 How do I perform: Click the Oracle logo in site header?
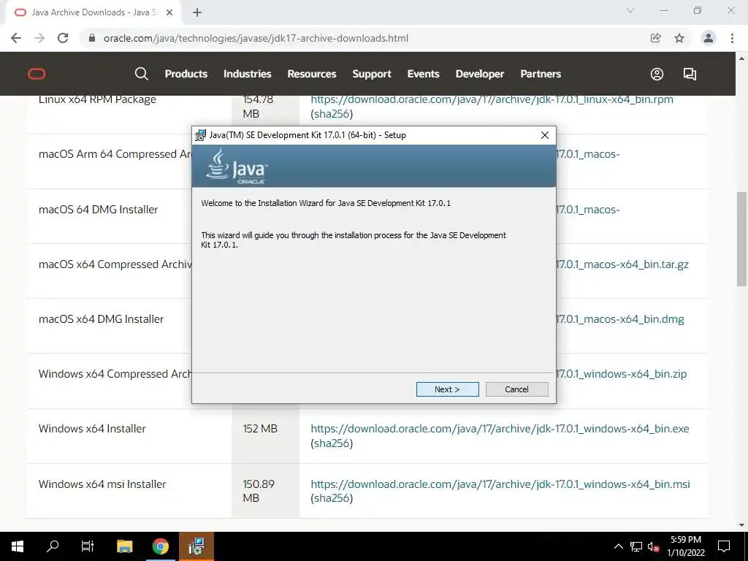[x=37, y=74]
